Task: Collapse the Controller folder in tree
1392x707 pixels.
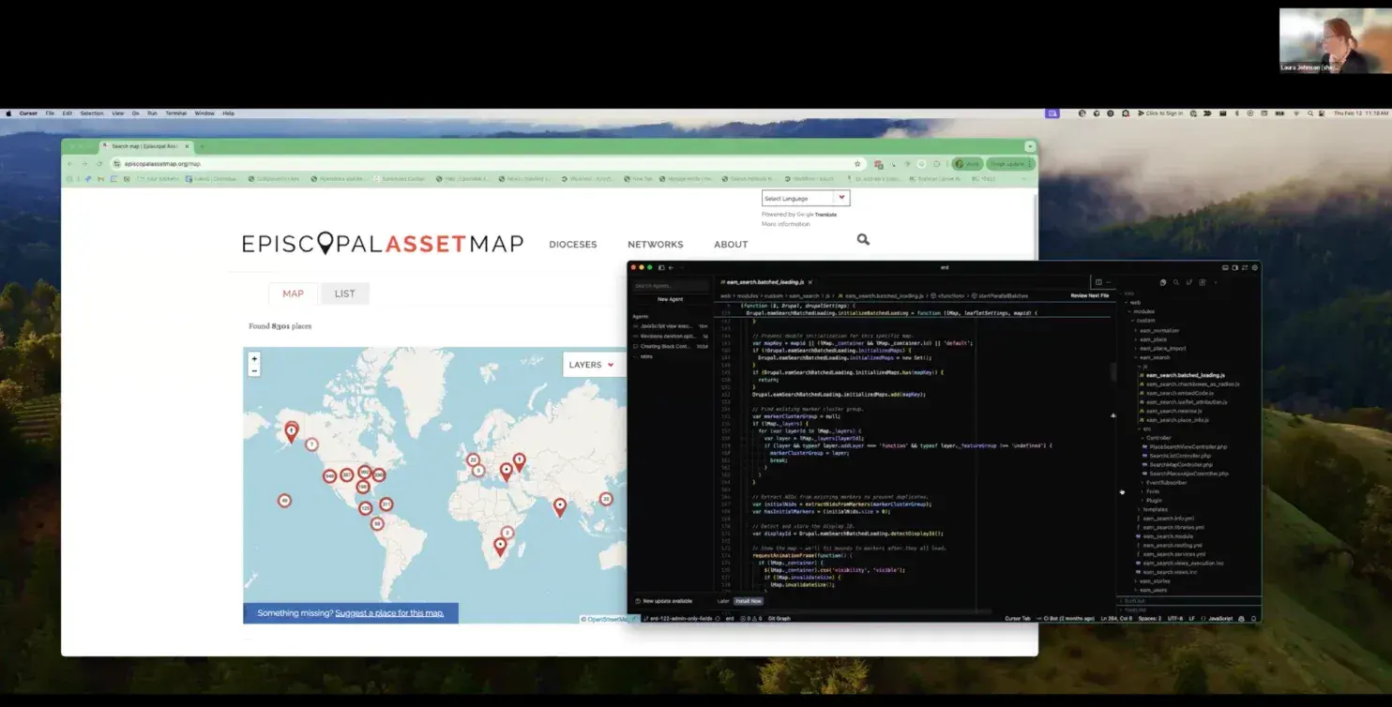Action: pos(1158,438)
